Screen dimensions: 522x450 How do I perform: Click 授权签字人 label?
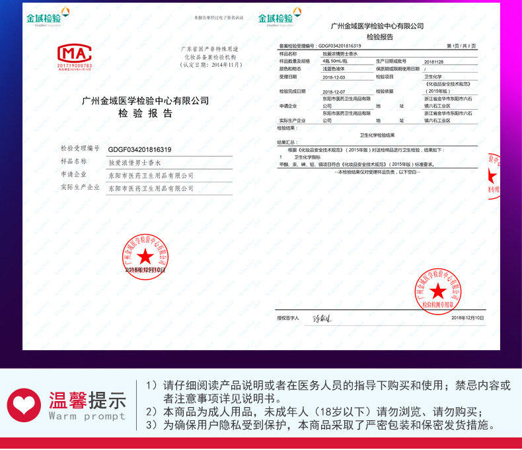[x=288, y=319]
